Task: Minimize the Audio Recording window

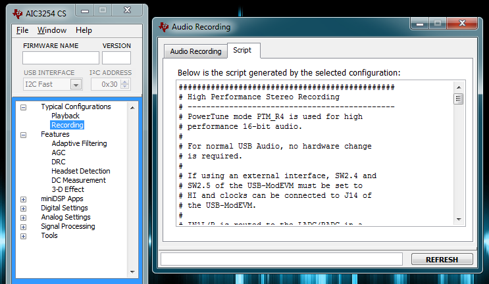Action: [420, 24]
